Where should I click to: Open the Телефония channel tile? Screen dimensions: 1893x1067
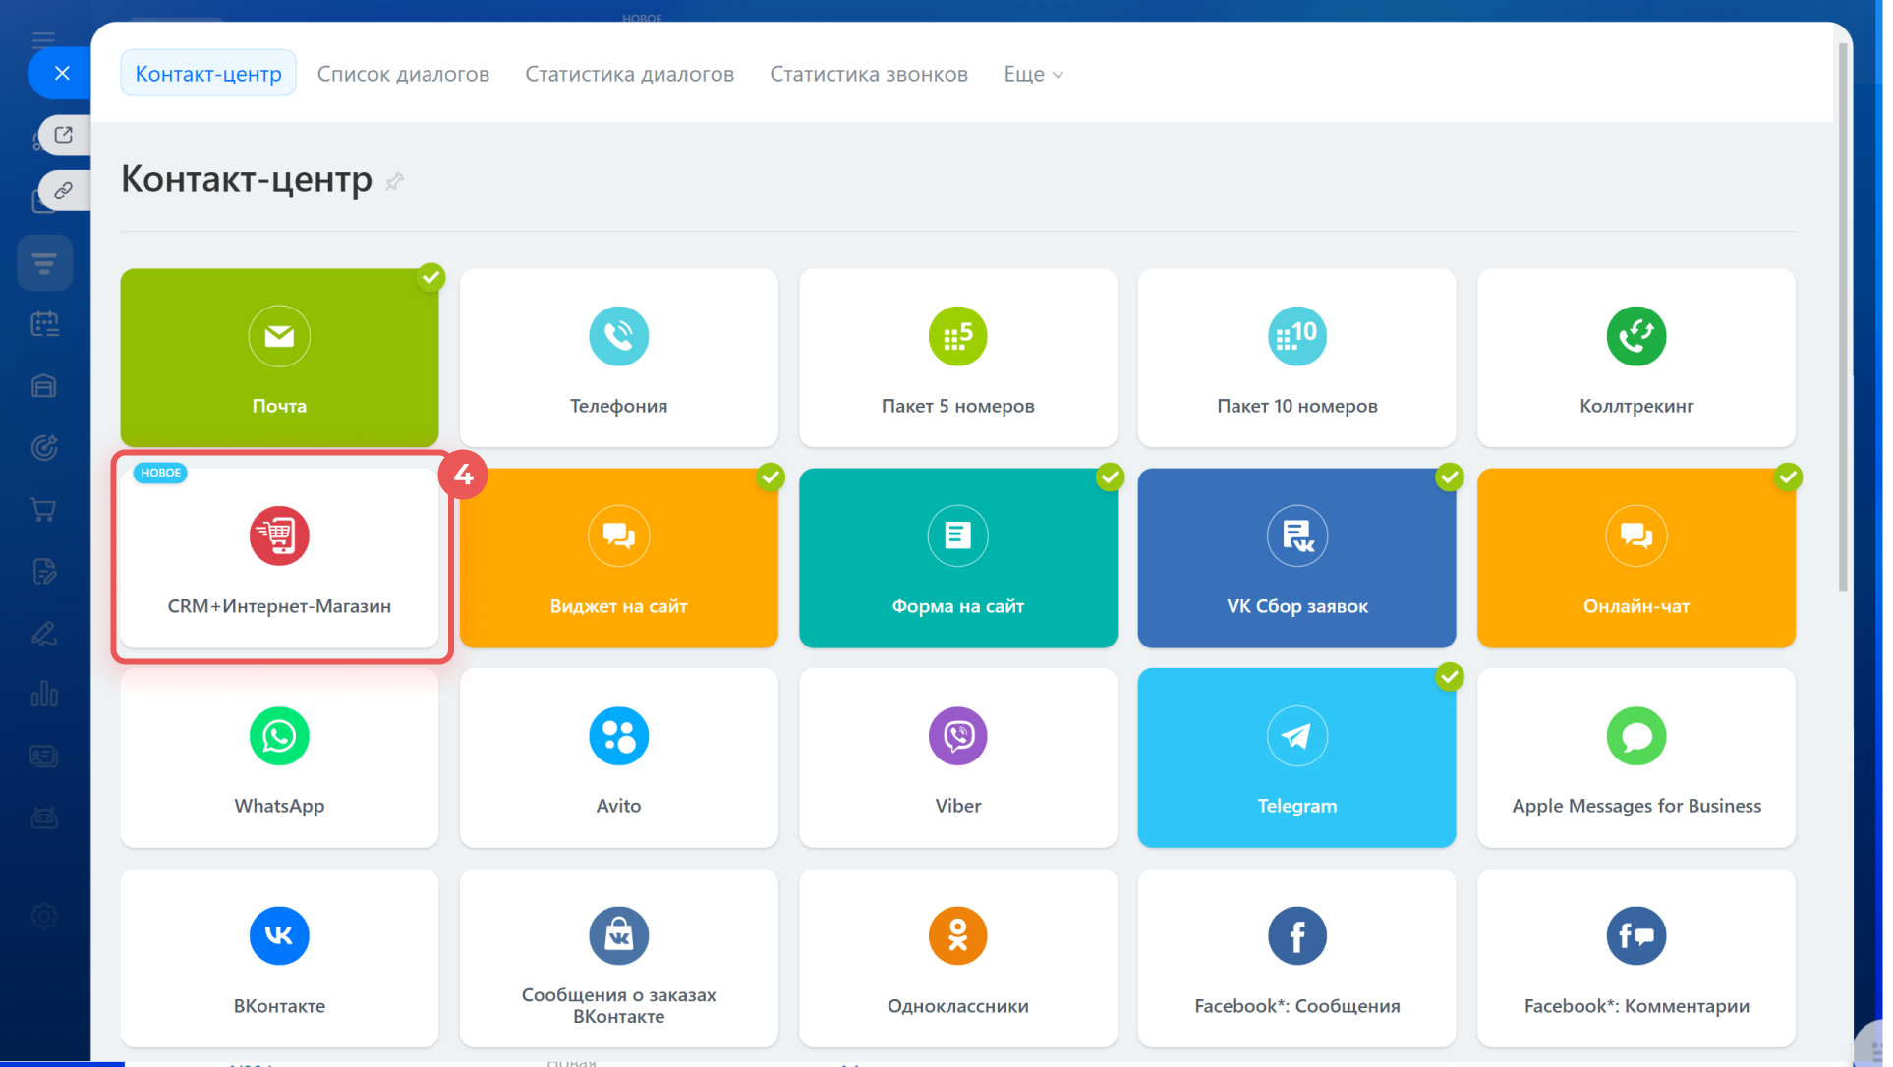tap(618, 359)
